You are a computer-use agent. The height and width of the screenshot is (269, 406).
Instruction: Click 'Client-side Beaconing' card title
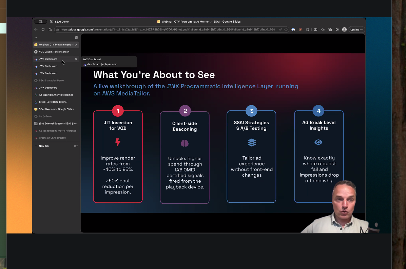click(185, 126)
